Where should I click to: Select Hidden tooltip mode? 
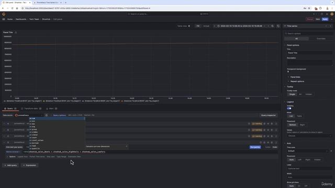click(308, 94)
